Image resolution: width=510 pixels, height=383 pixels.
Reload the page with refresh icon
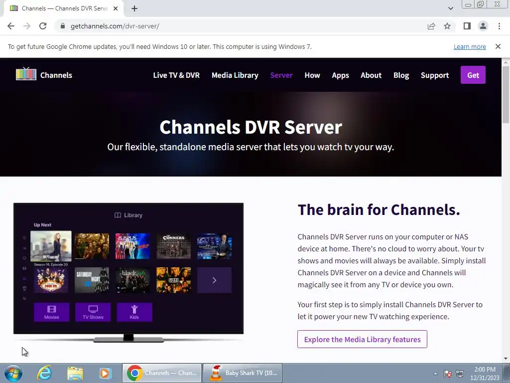43,26
